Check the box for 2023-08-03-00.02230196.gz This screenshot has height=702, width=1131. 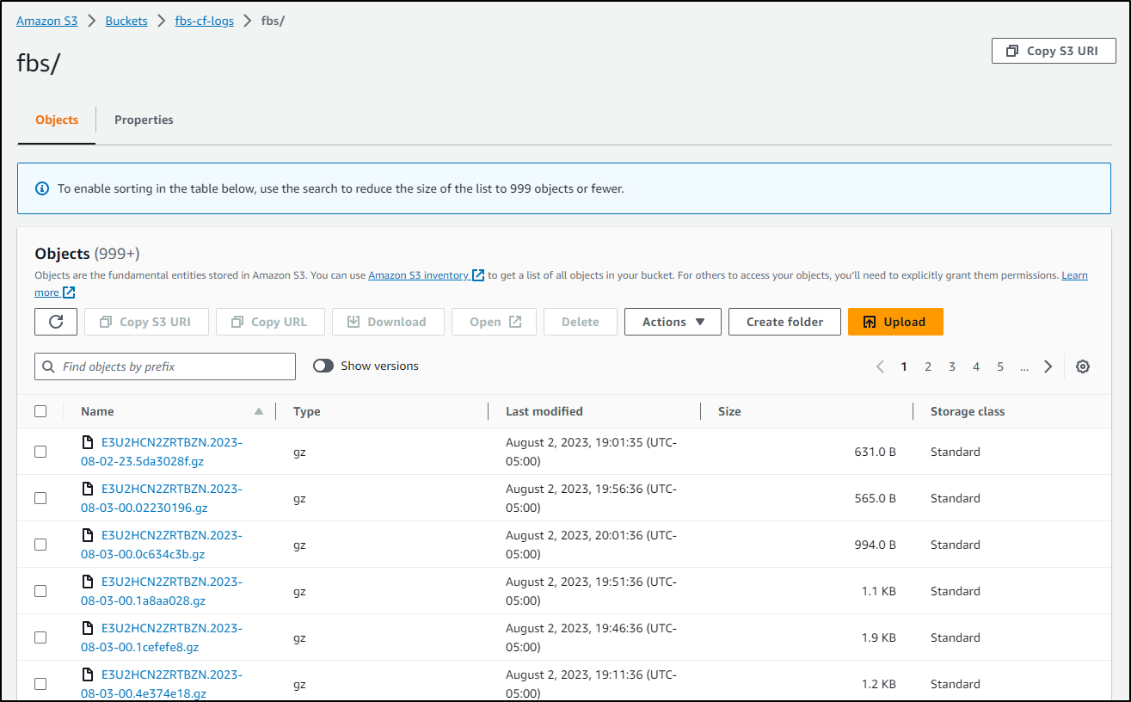click(40, 498)
